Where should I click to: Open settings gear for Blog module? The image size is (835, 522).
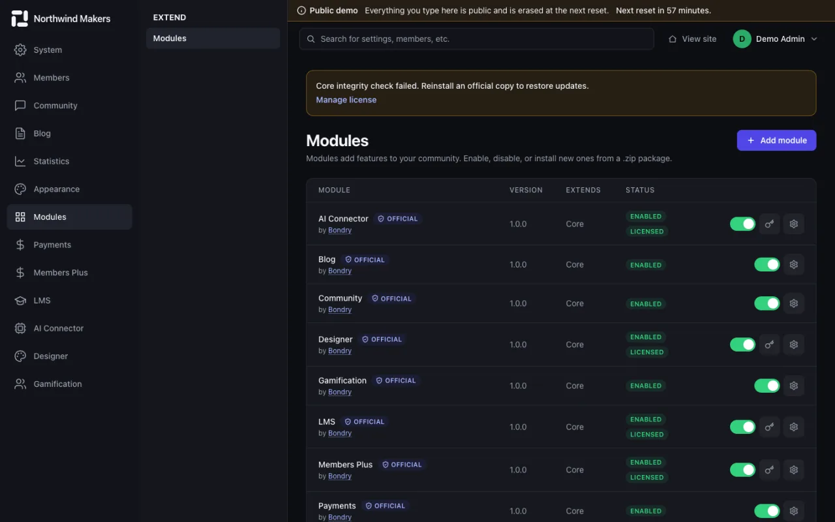tap(794, 264)
